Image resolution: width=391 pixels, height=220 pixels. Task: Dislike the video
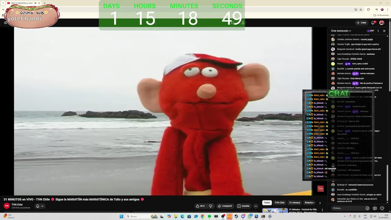click(x=210, y=206)
